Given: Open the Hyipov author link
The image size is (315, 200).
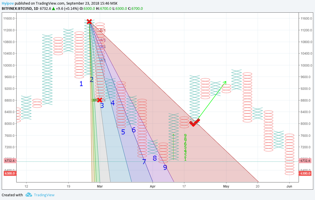Looking at the screenshot, I should (x=8, y=3).
